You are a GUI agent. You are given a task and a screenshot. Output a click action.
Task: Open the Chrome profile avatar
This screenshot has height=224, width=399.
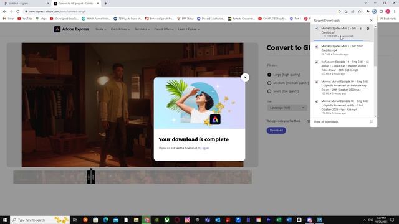388,11
